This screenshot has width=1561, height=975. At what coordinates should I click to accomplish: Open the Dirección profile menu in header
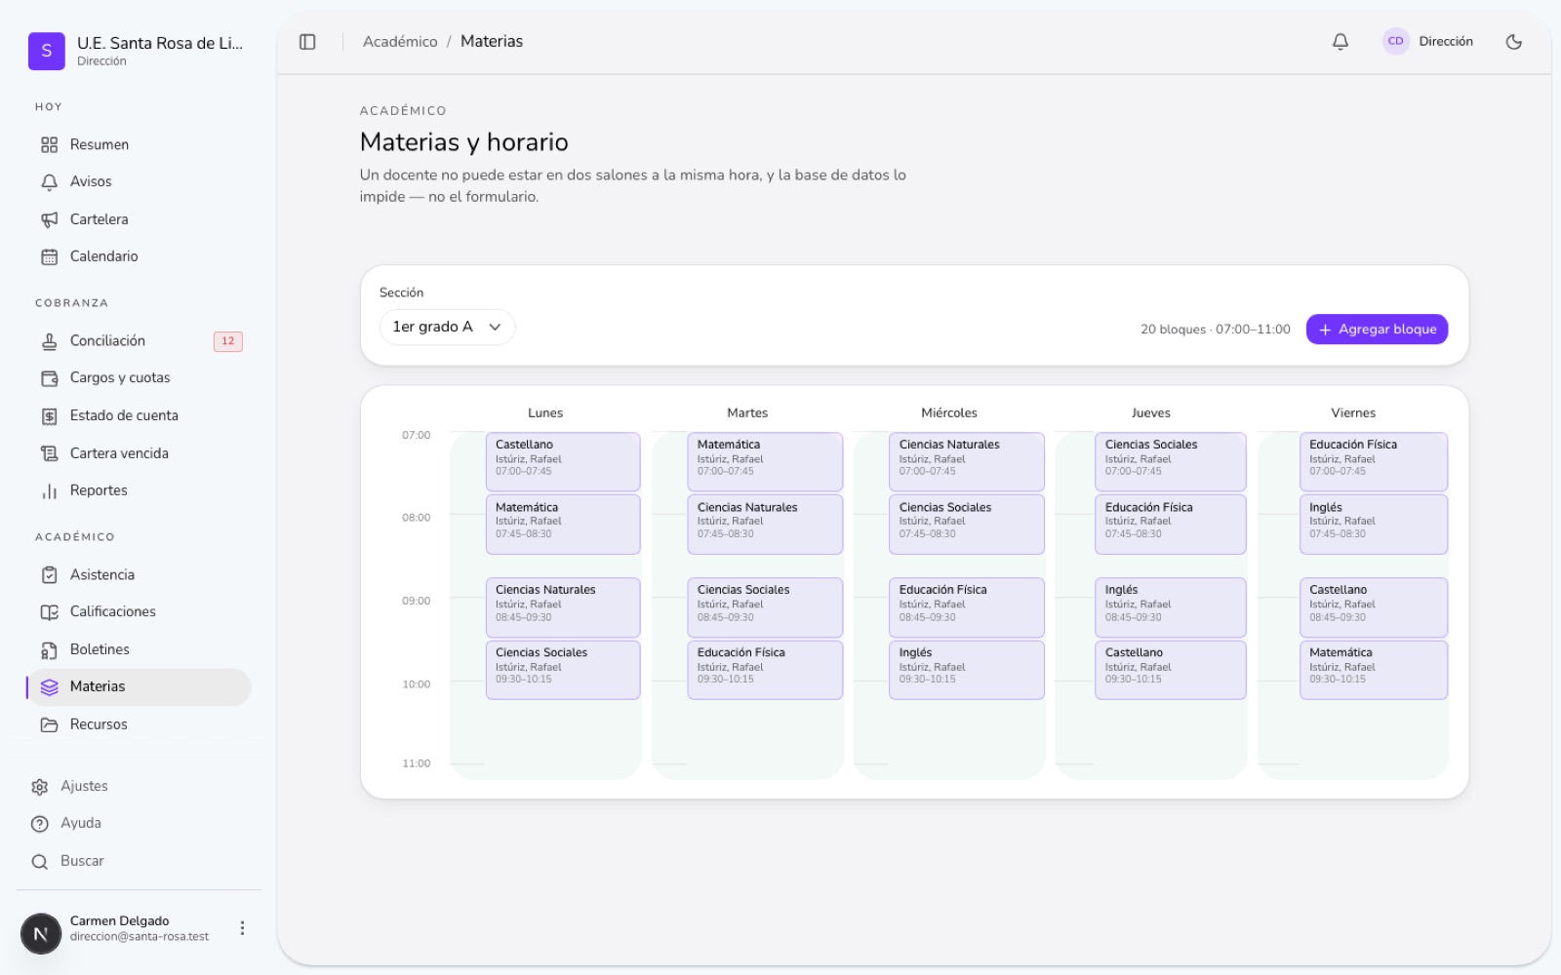pos(1428,42)
